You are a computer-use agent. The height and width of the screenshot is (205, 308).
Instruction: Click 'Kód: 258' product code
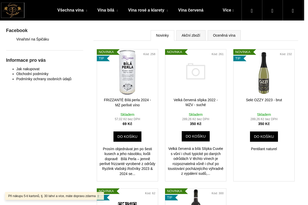pyautogui.click(x=149, y=54)
